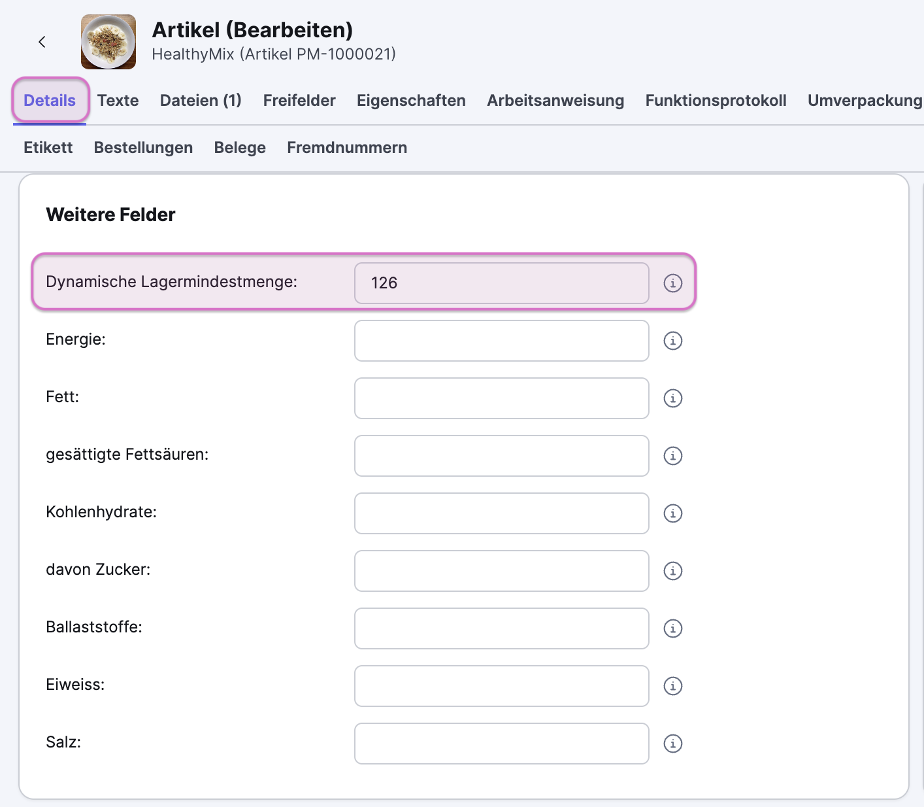Open the Dateien (1) tab
924x807 pixels.
(x=201, y=101)
